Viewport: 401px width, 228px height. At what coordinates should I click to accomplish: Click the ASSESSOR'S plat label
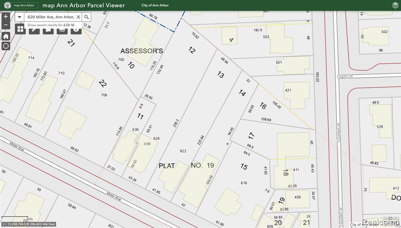142,51
